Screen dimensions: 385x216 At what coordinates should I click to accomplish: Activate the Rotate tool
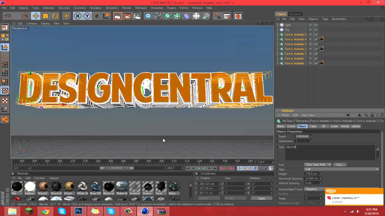coord(55,16)
